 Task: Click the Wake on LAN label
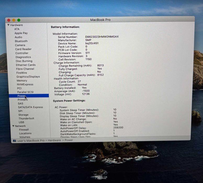click(69, 125)
